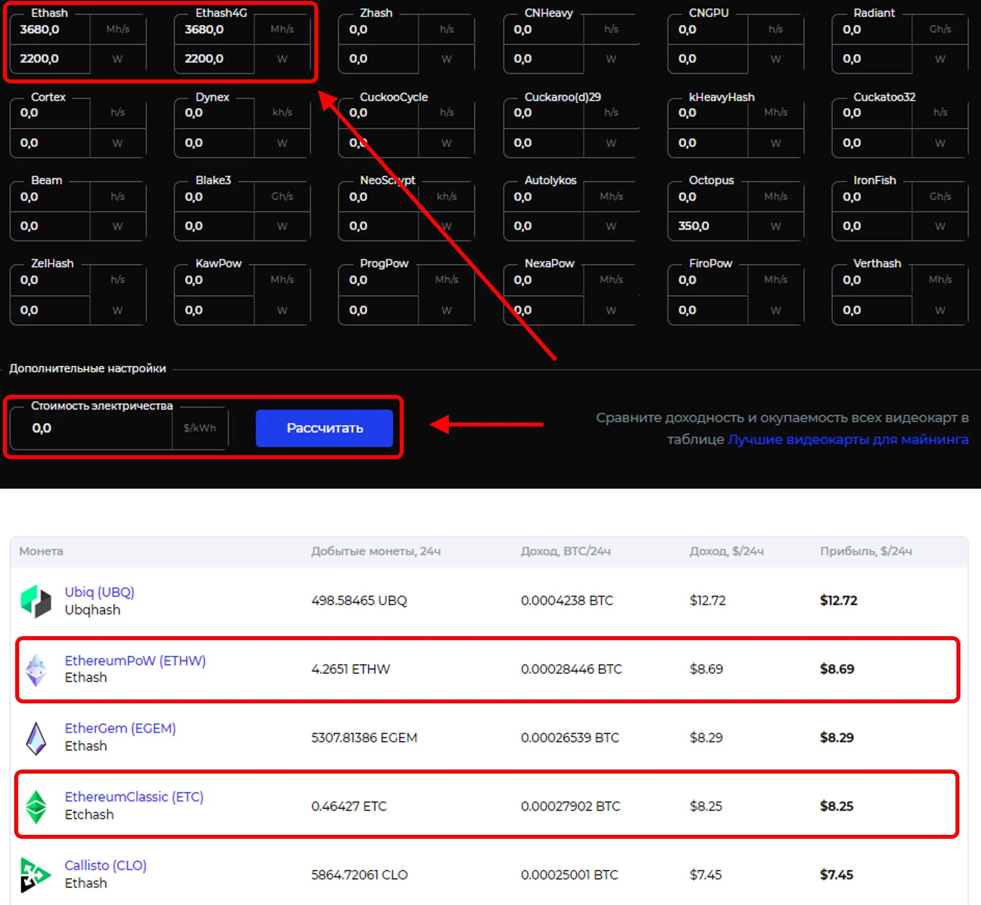Screen dimensions: 981x905
Task: Focus the CNHeavy hashrate field
Action: (544, 29)
